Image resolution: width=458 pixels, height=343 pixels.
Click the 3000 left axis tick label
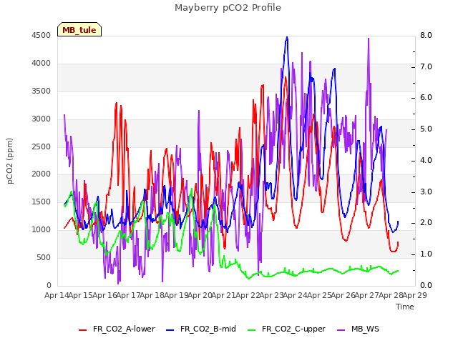42,119
